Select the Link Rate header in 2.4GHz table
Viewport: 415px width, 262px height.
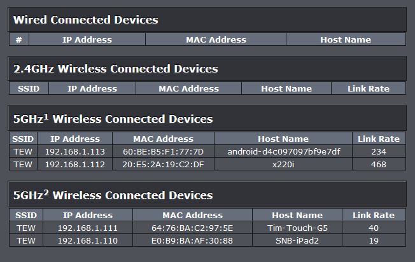click(x=369, y=88)
